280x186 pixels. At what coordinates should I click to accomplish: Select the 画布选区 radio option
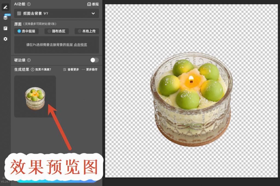[57, 31]
